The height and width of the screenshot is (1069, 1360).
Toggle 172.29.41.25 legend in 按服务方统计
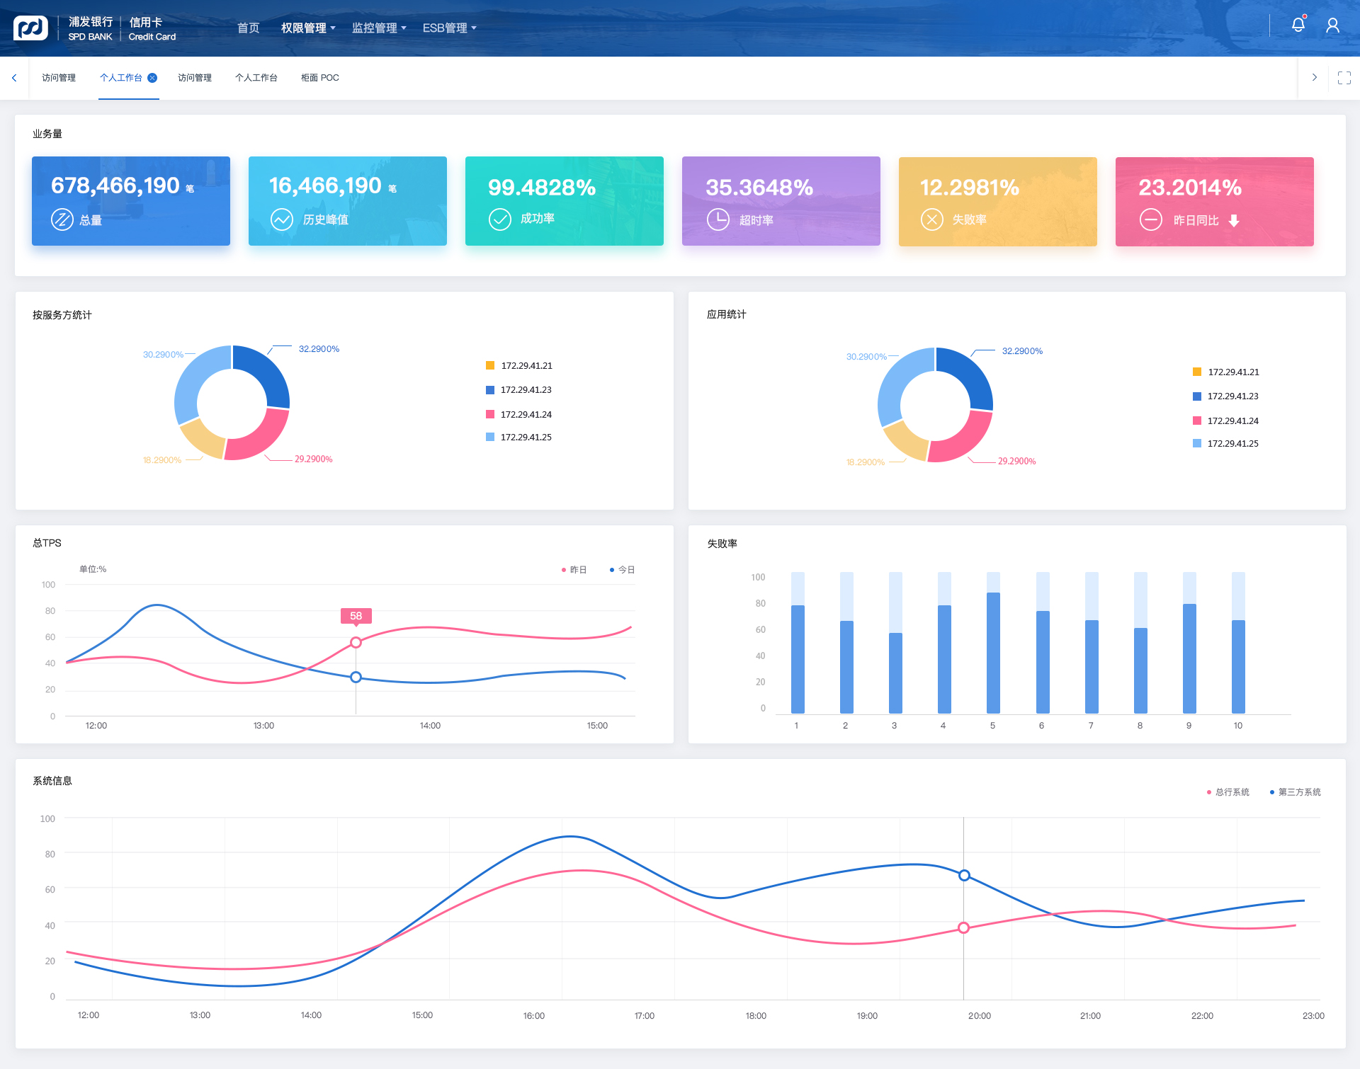pyautogui.click(x=519, y=437)
